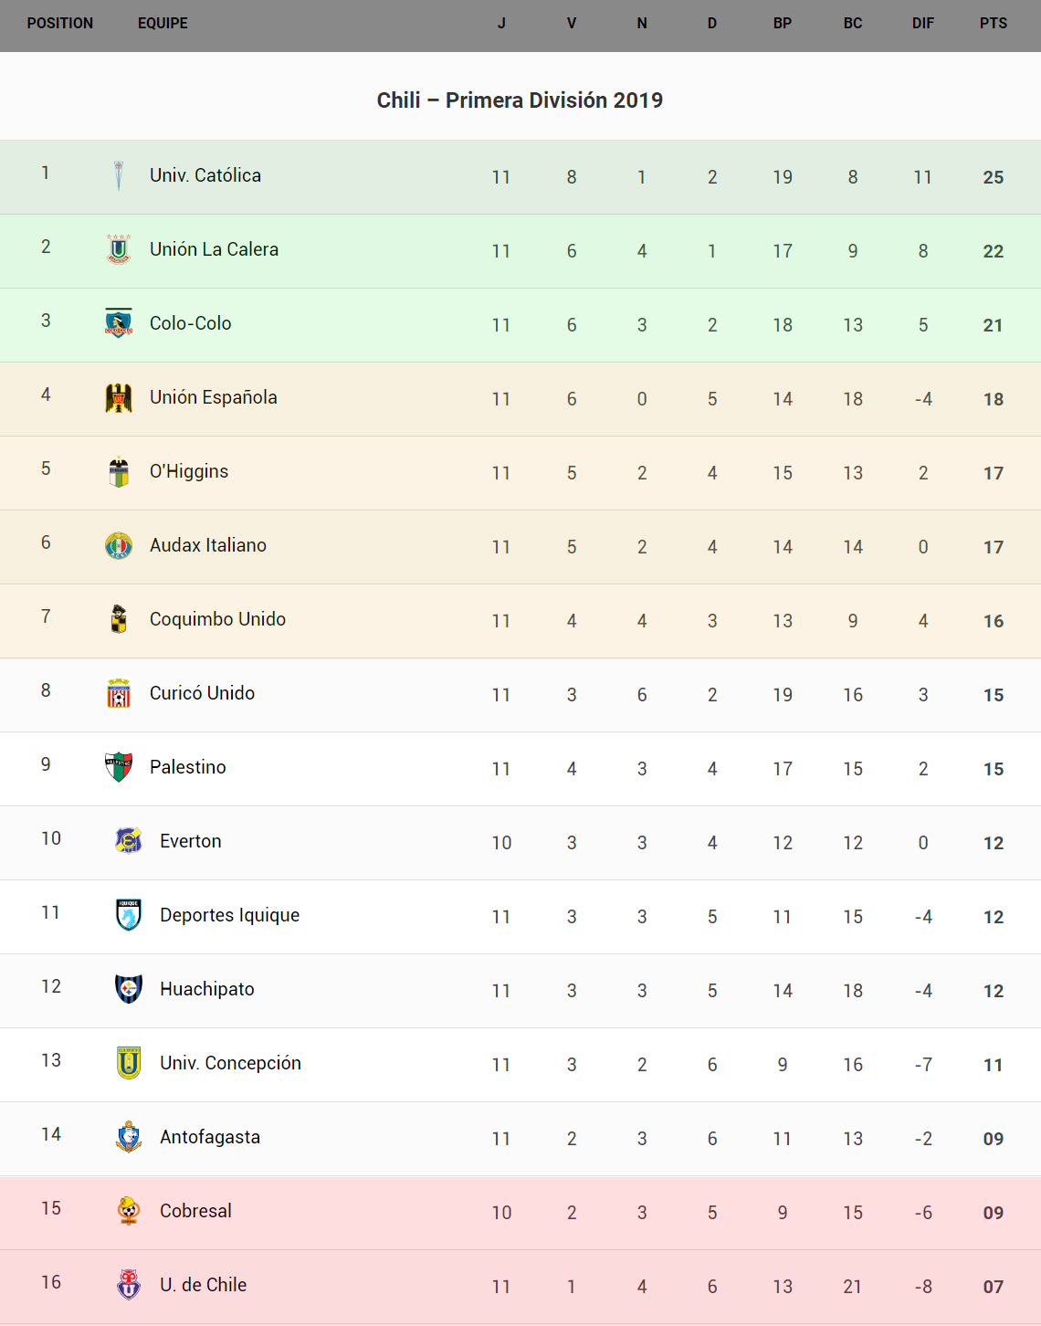Click the U. de Chile club crest
Viewport: 1041px width, 1326px height.
click(129, 1285)
